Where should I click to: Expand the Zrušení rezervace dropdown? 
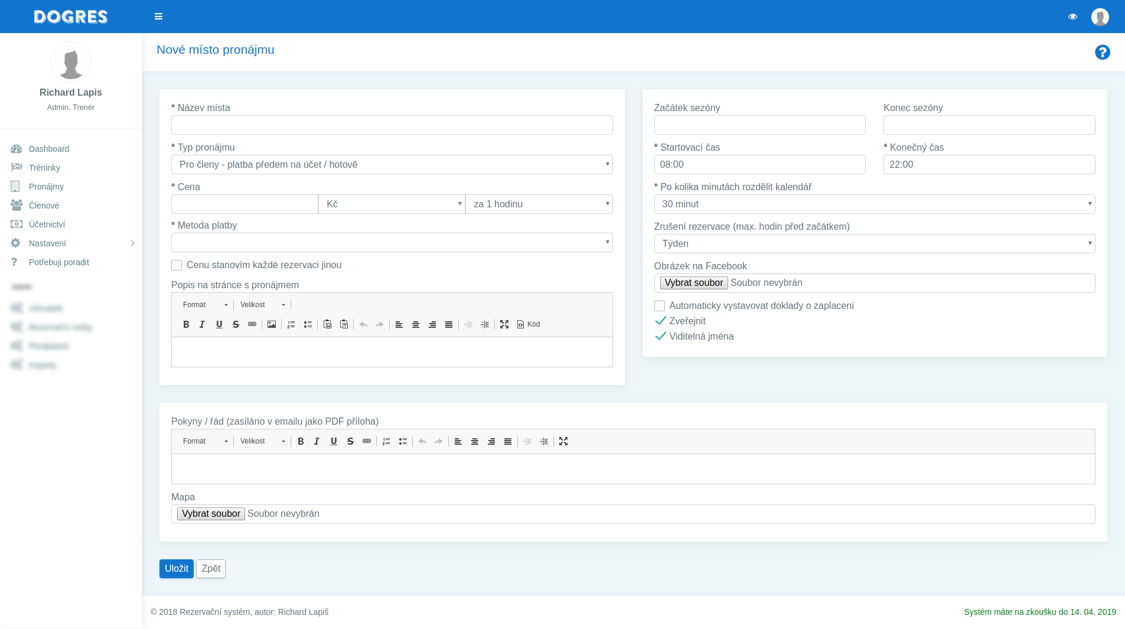point(874,244)
